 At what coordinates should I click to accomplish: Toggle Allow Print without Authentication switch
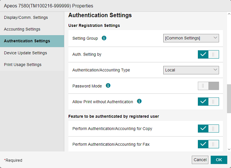pos(208,102)
